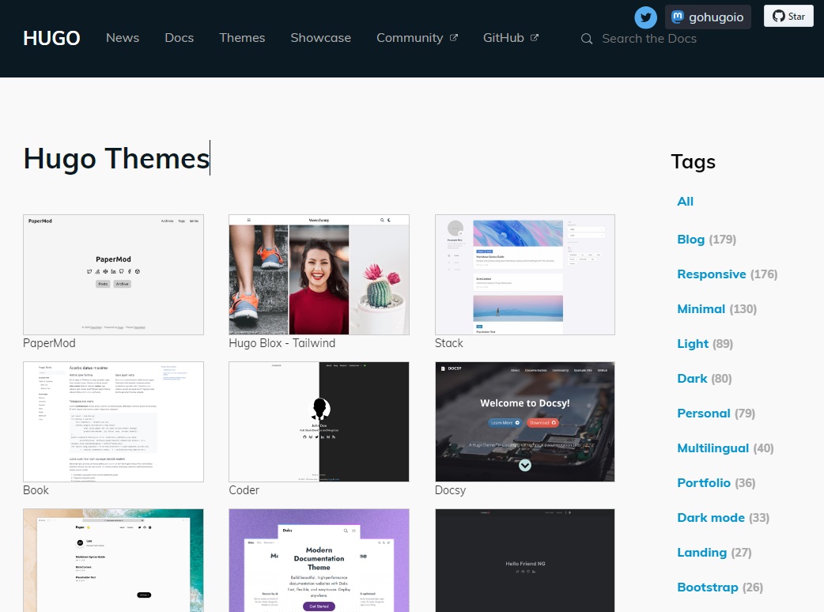824x612 pixels.
Task: Open the Coder theme thumbnail
Action: point(319,421)
